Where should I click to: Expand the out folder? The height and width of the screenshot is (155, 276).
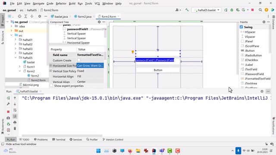click(12, 31)
